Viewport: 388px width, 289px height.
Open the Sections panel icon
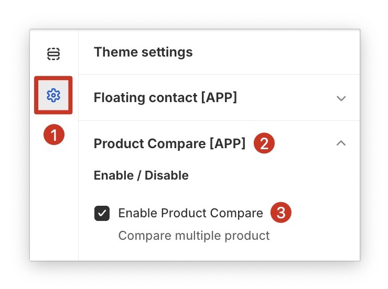pyautogui.click(x=53, y=53)
